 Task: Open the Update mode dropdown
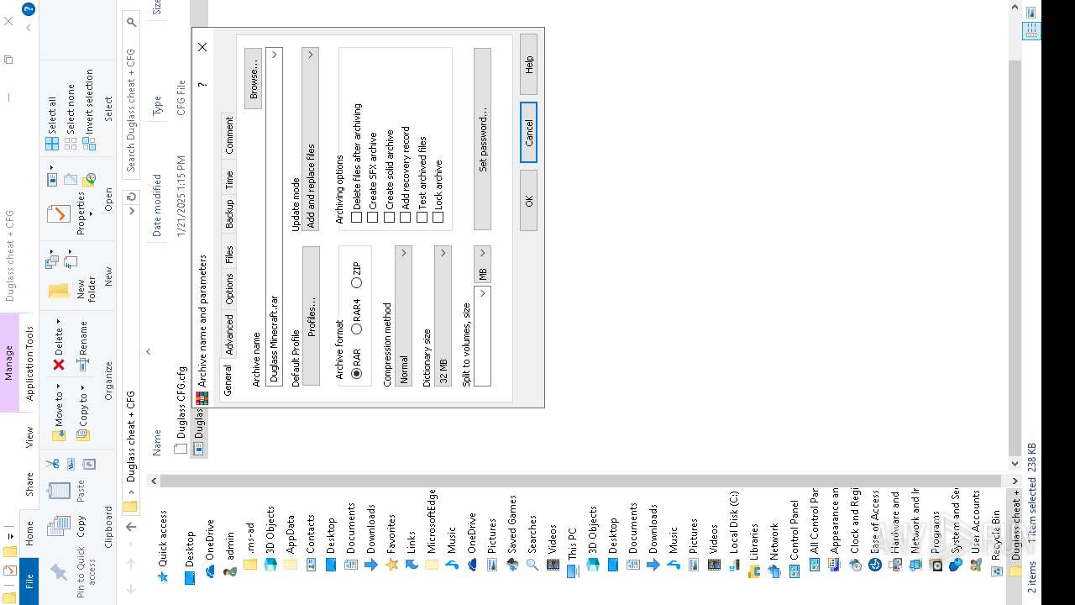[310, 55]
